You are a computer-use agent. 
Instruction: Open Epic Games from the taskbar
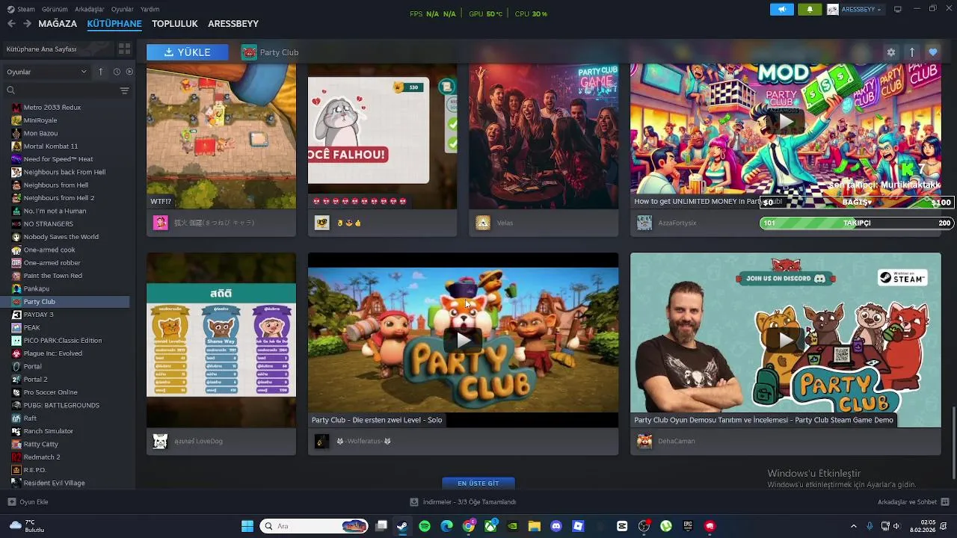coord(688,526)
